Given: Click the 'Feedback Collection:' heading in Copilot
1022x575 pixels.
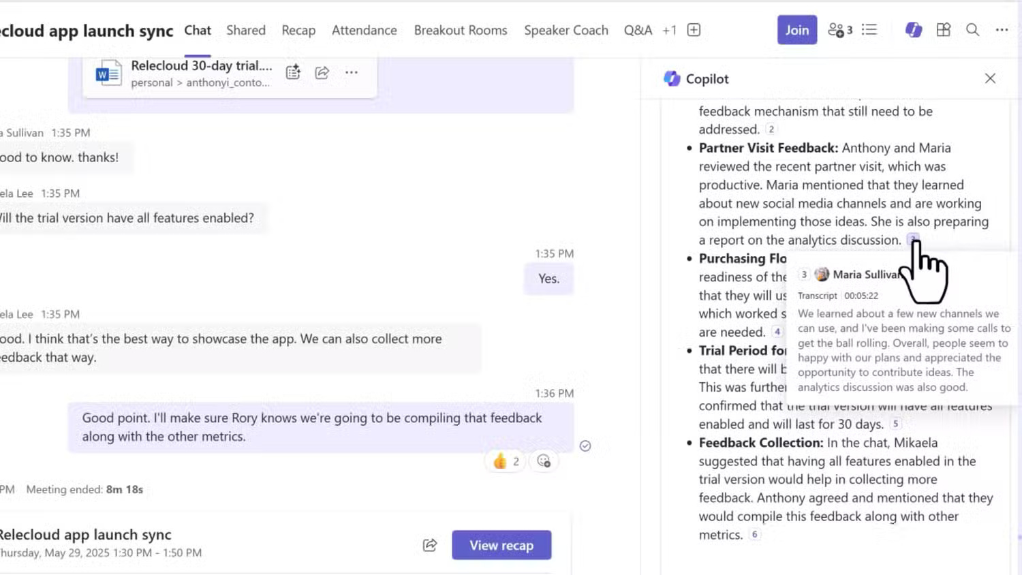Looking at the screenshot, I should click(x=761, y=443).
